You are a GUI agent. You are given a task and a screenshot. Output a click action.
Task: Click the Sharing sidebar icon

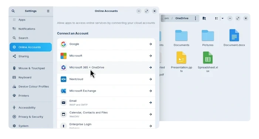[14, 56]
